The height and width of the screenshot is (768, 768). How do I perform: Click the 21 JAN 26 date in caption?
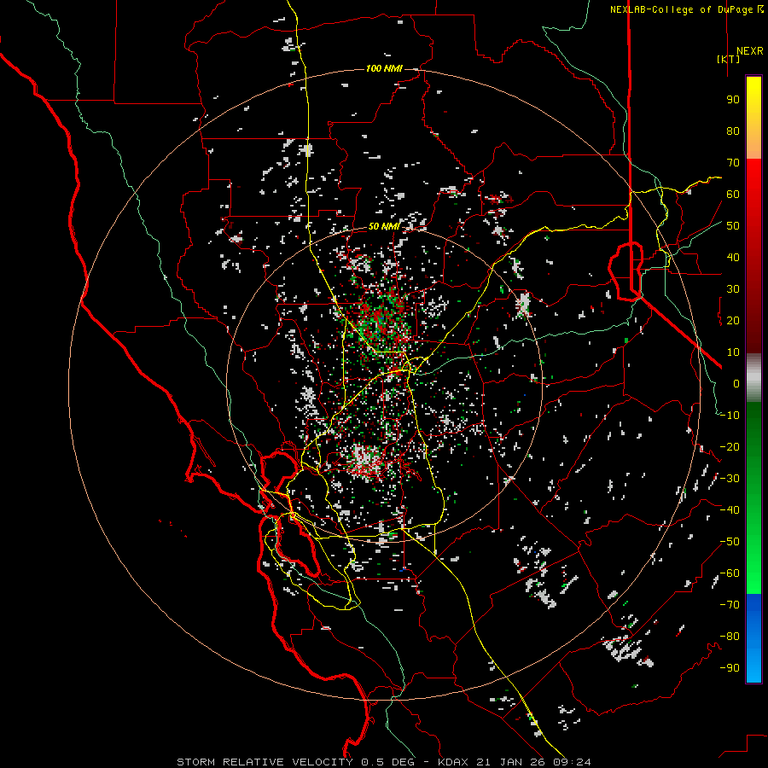click(x=510, y=762)
